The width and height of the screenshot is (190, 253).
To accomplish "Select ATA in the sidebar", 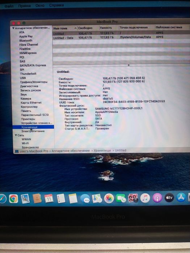I will click(x=22, y=32).
